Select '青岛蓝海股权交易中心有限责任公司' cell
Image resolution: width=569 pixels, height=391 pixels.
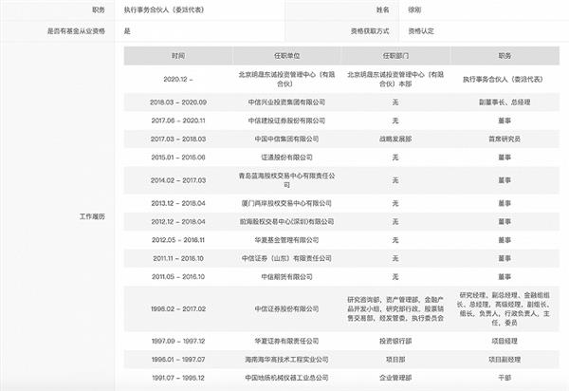[x=286, y=180]
